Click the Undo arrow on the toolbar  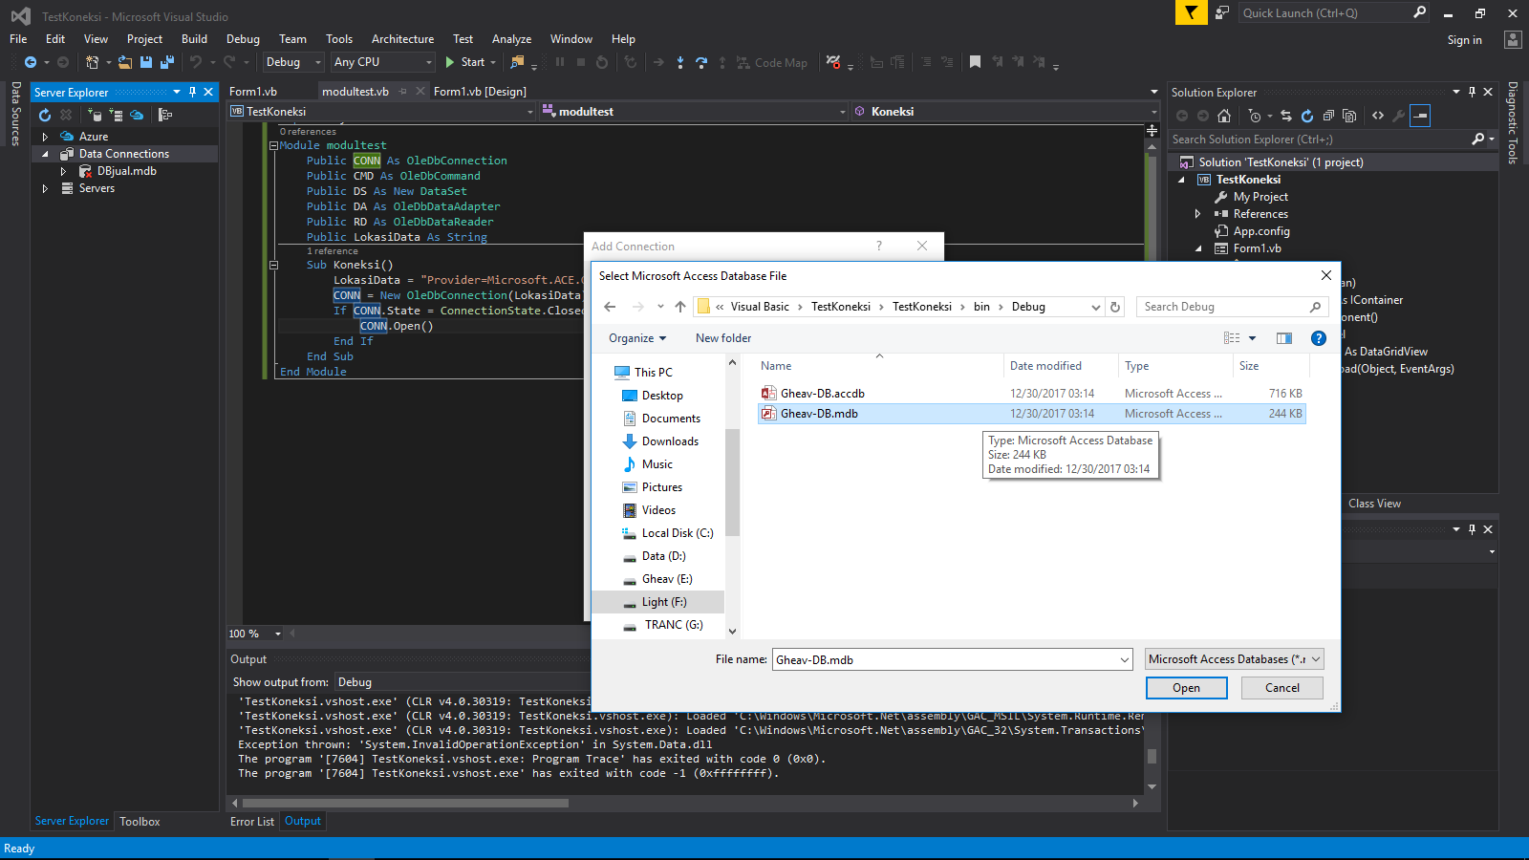coord(195,62)
